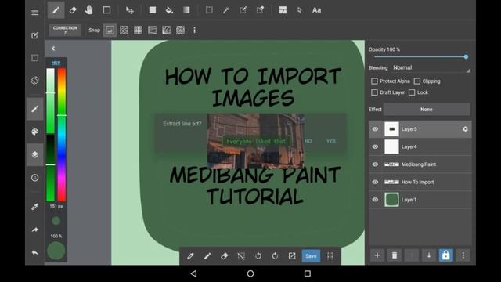This screenshot has height=282, width=501.
Task: Switch the HSV color mode label
Action: pyautogui.click(x=56, y=63)
